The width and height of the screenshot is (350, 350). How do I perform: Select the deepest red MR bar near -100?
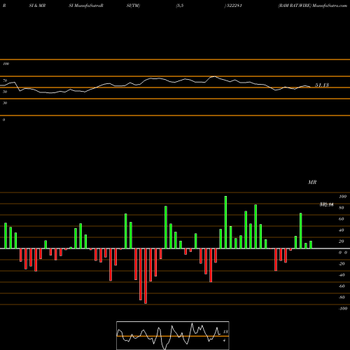coord(146,276)
